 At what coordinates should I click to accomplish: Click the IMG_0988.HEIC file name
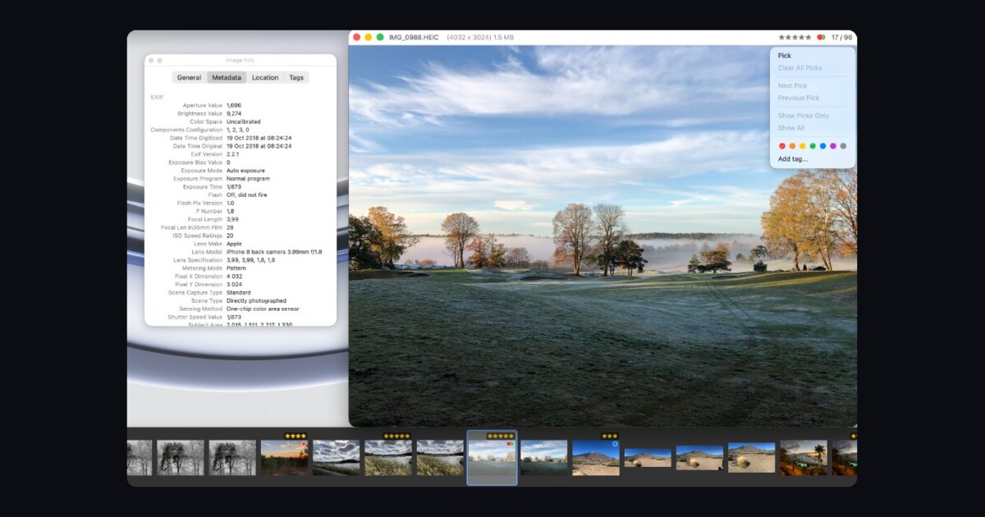414,38
